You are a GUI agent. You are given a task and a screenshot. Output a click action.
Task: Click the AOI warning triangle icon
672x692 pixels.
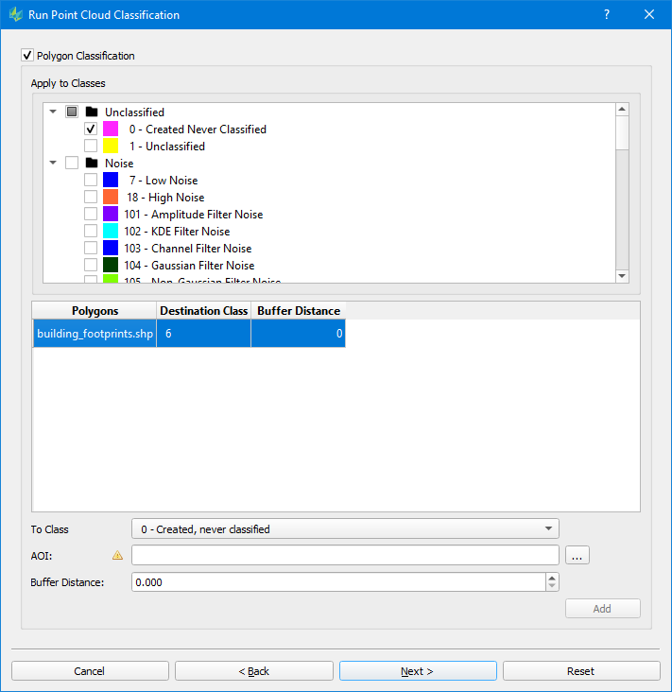click(118, 556)
